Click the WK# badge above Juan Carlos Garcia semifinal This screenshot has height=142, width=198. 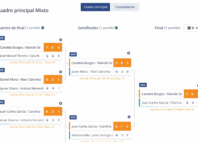coord(73,117)
